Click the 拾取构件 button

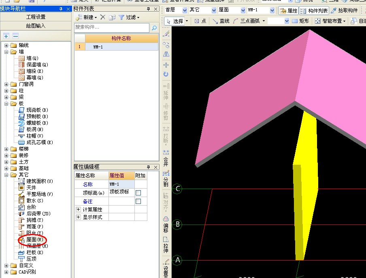tap(344, 11)
